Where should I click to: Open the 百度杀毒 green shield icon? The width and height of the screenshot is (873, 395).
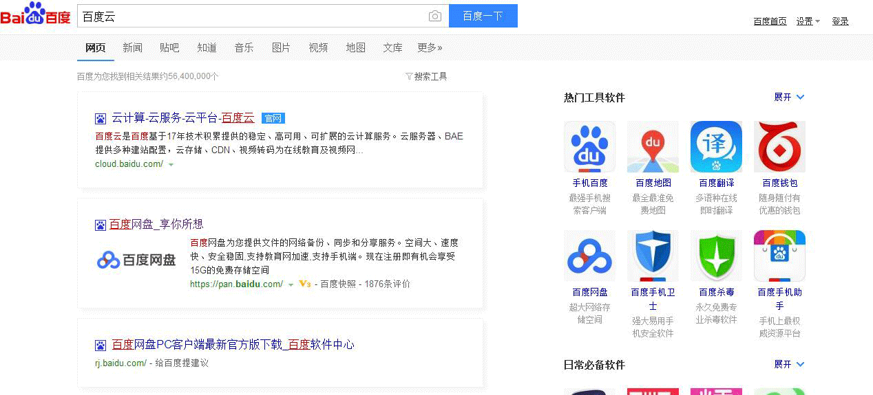pos(716,256)
